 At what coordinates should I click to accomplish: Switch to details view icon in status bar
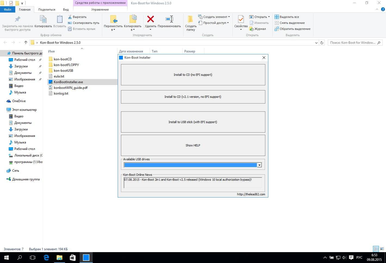coord(376,249)
